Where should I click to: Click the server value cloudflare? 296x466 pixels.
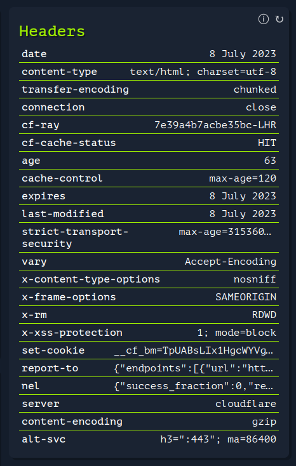pyautogui.click(x=246, y=404)
